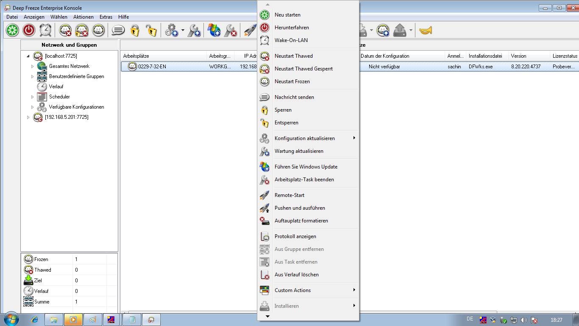Select Auftauplatz formatieren menu entry
This screenshot has width=579, height=326.
point(308,221)
